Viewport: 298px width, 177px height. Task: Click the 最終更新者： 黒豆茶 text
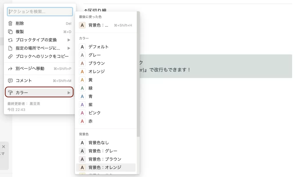tap(24, 104)
